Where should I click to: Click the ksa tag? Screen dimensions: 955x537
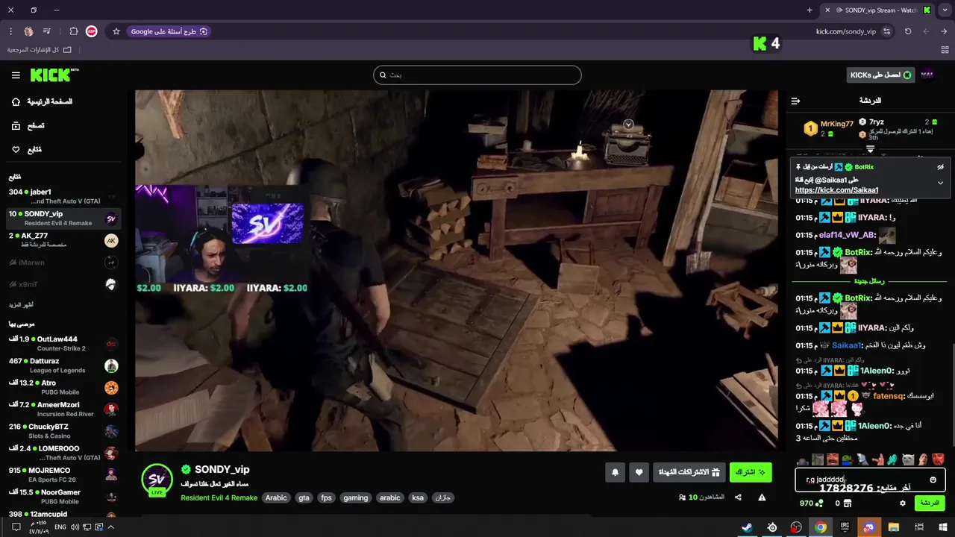[418, 497]
